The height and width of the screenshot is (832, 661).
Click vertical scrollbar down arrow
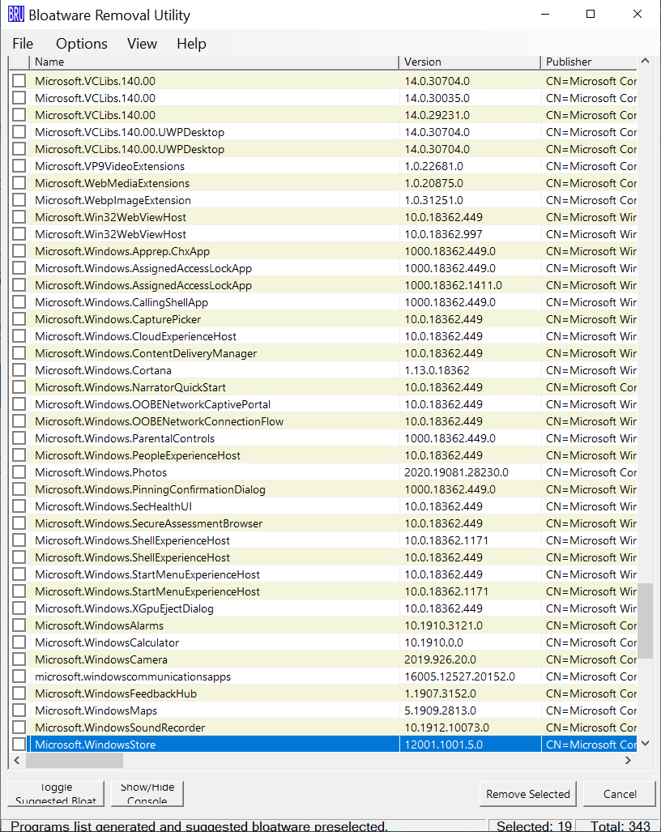click(645, 744)
